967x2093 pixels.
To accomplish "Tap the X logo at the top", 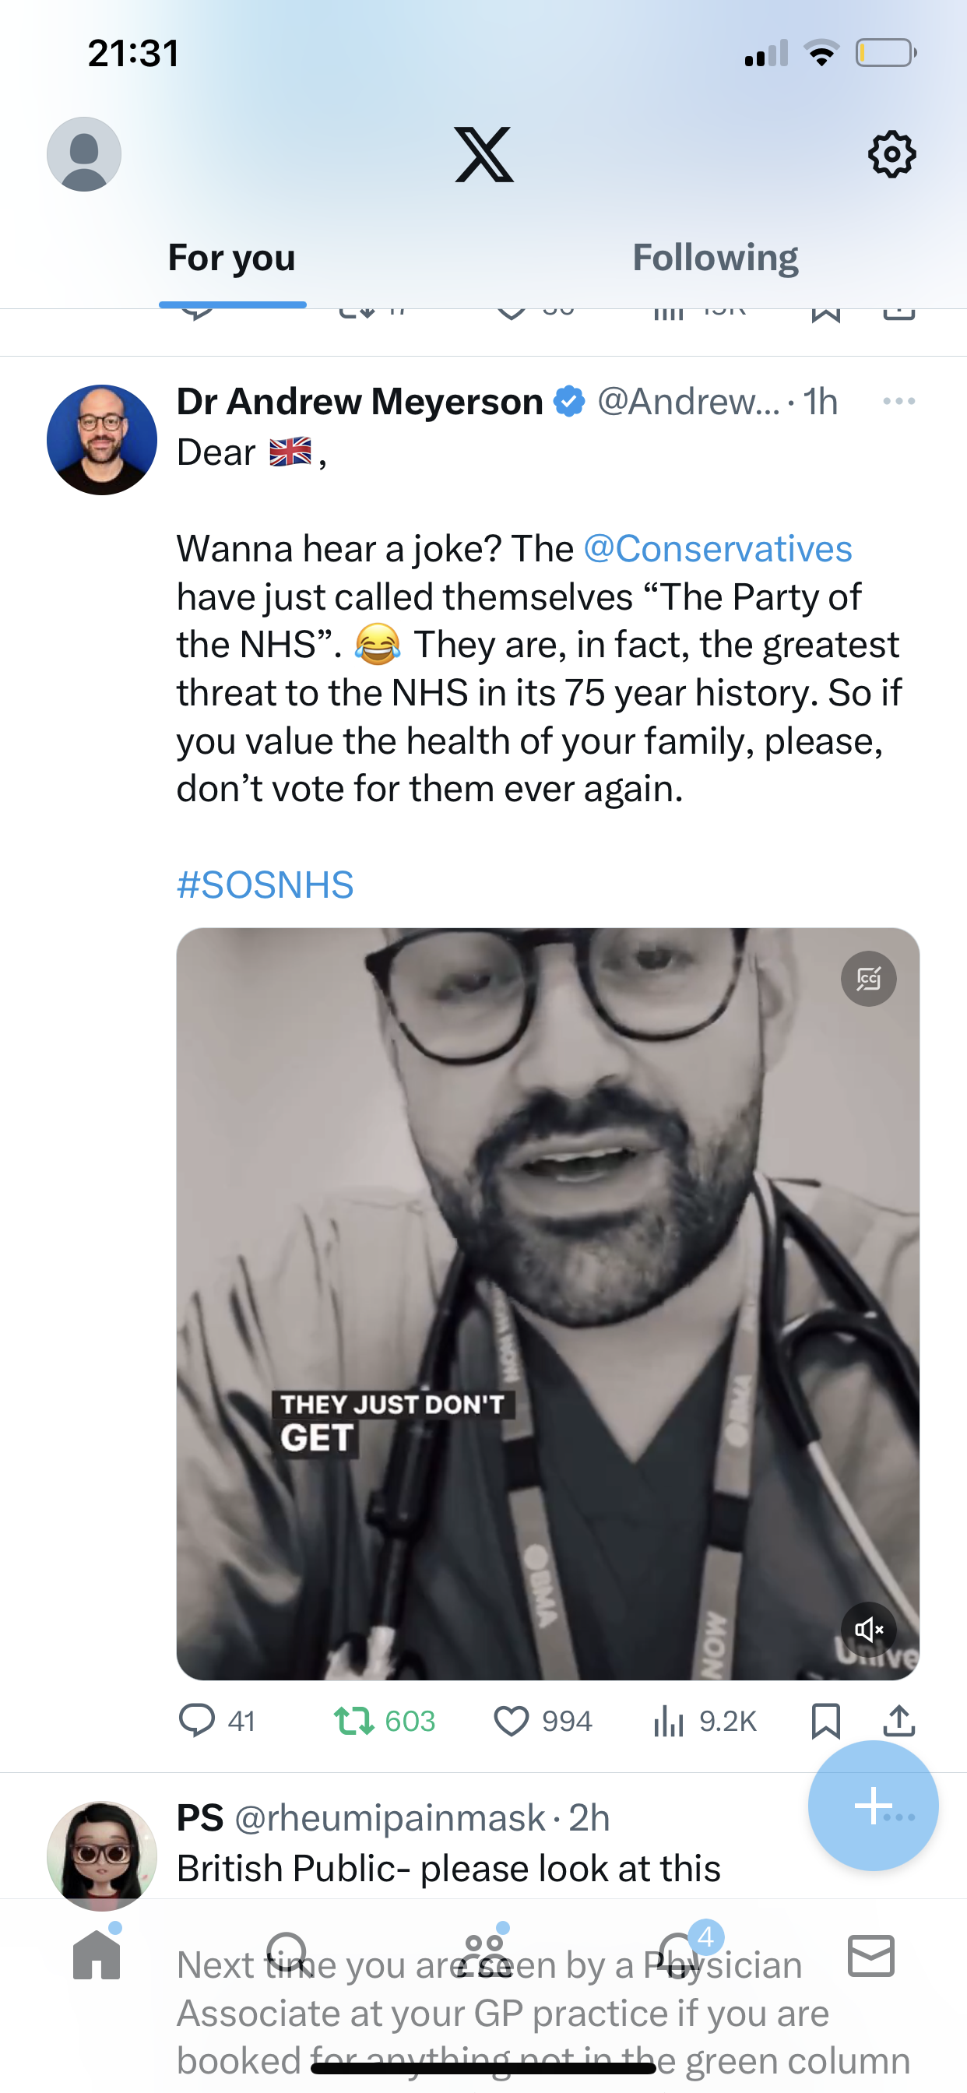I will (x=483, y=154).
